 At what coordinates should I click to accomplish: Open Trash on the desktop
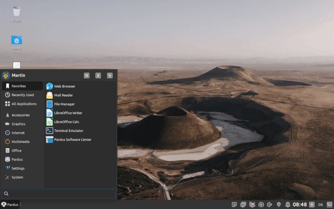click(x=16, y=14)
